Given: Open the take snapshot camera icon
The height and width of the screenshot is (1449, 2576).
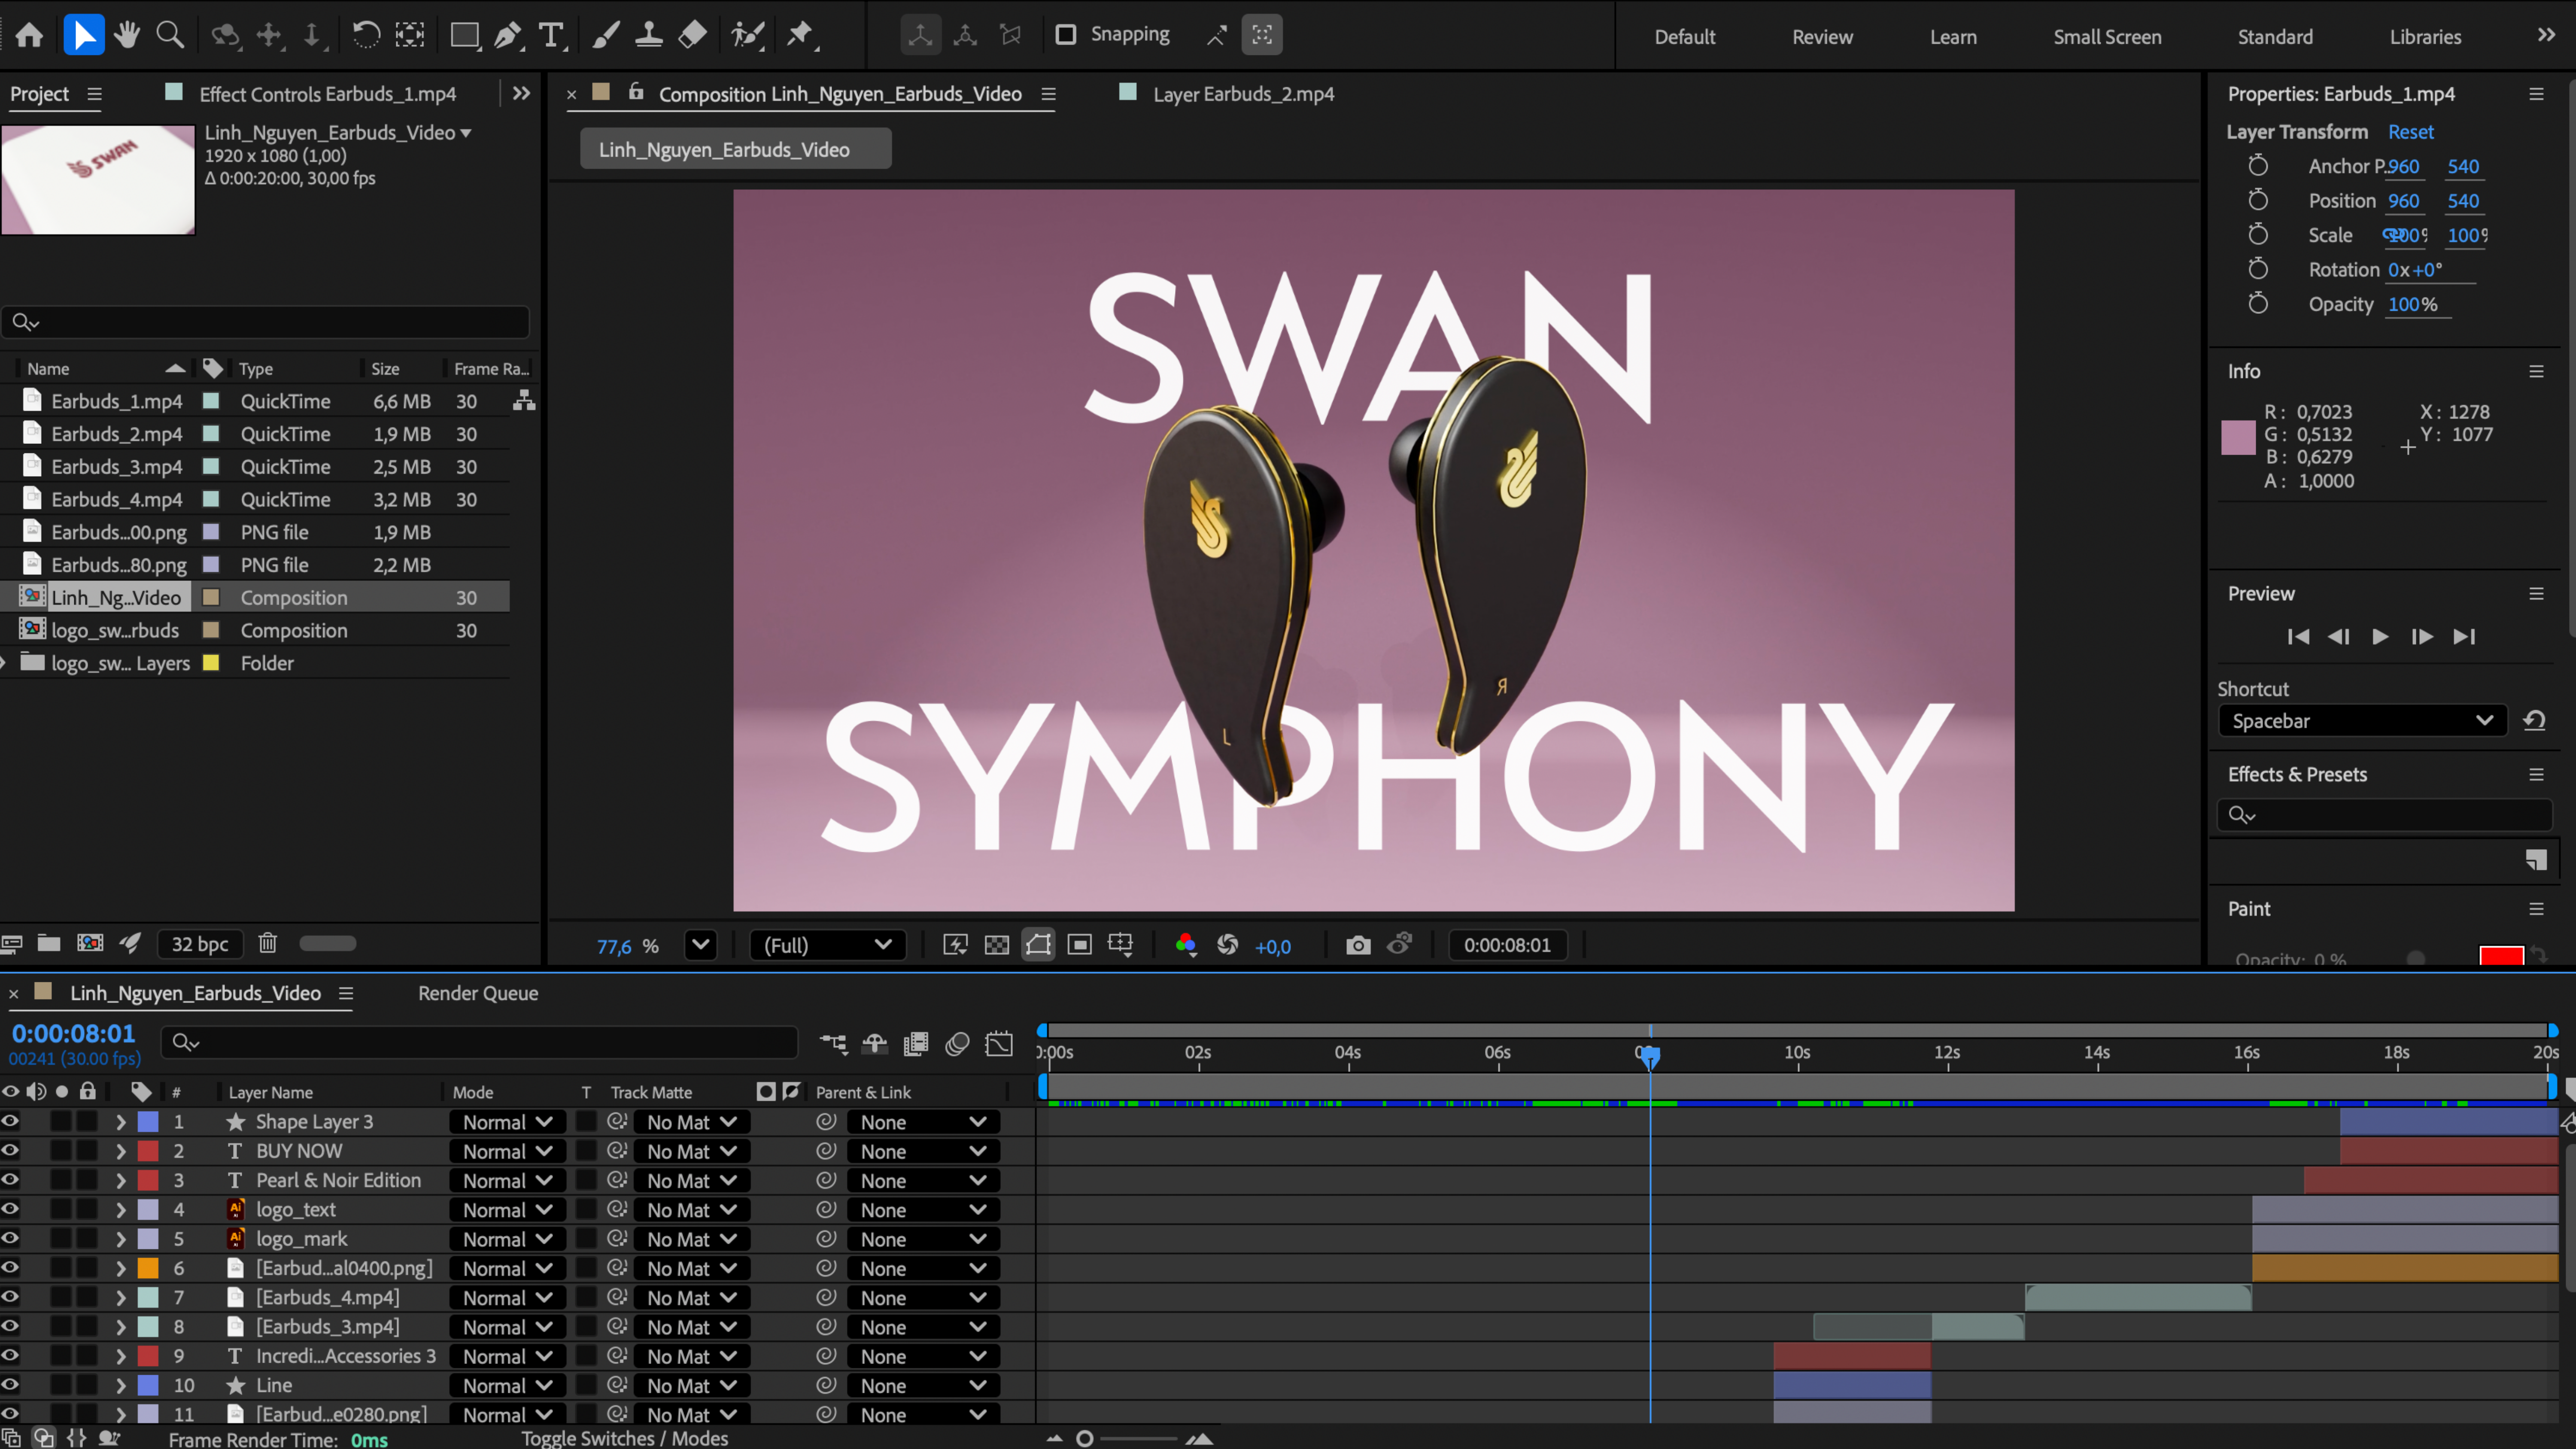Looking at the screenshot, I should [x=1358, y=945].
